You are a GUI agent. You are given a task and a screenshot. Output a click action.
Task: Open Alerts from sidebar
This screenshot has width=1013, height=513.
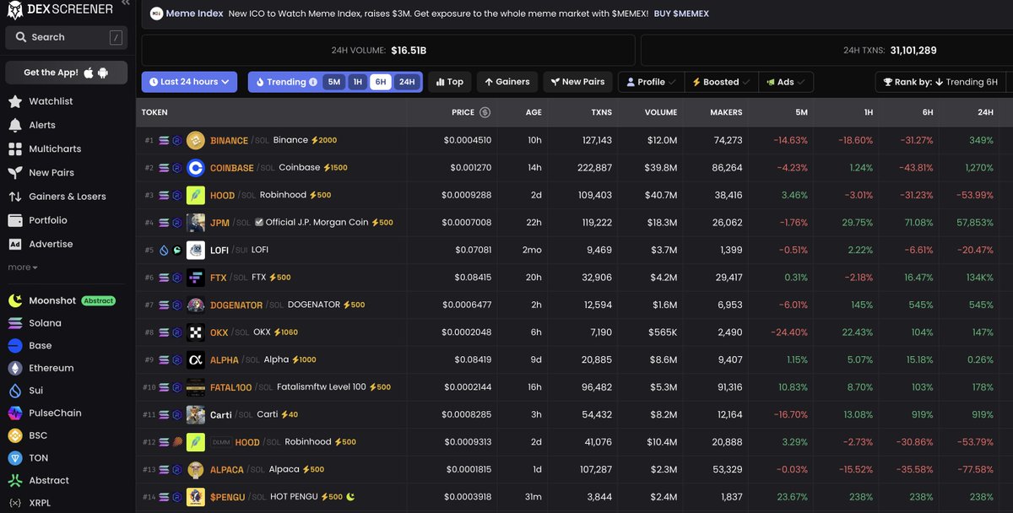click(41, 125)
